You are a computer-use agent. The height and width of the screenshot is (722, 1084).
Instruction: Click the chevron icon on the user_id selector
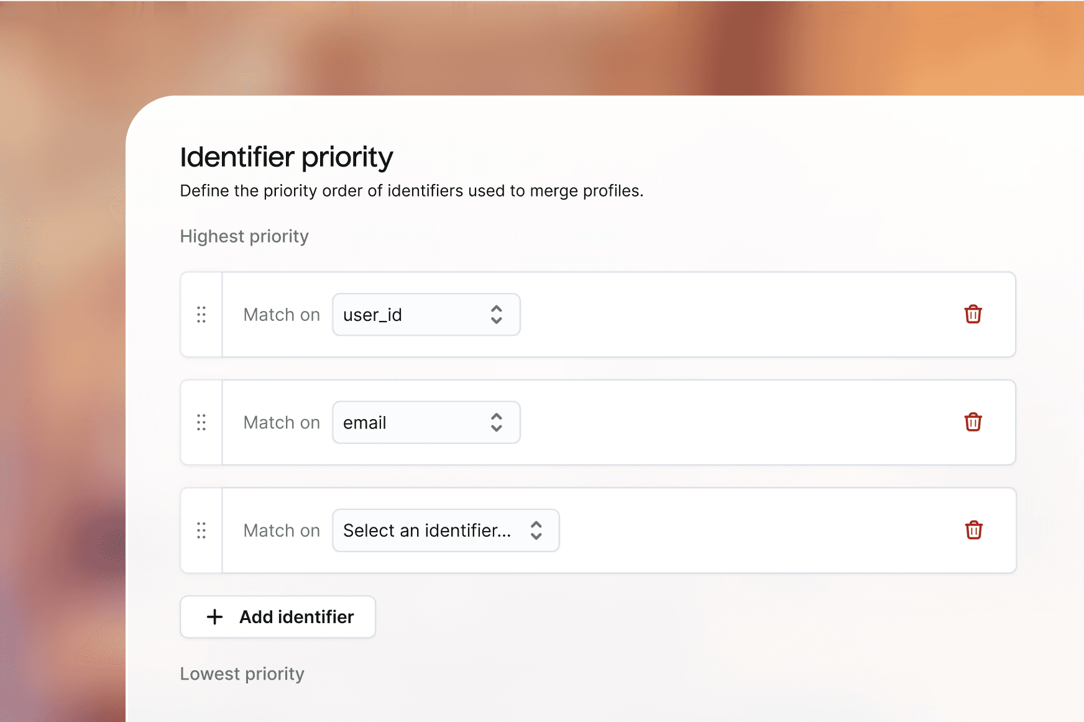497,315
